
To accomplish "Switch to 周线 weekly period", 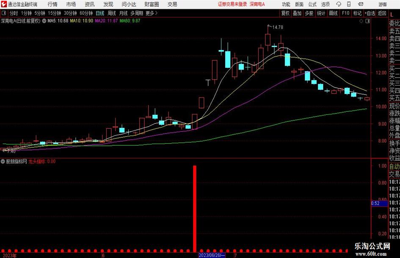I will pos(112,13).
